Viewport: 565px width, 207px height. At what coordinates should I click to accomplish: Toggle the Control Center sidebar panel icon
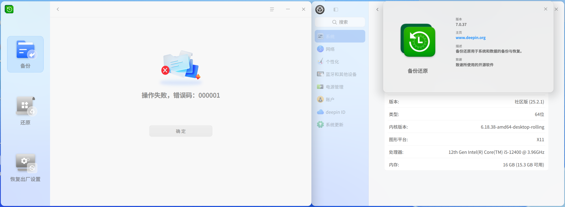pyautogui.click(x=336, y=10)
